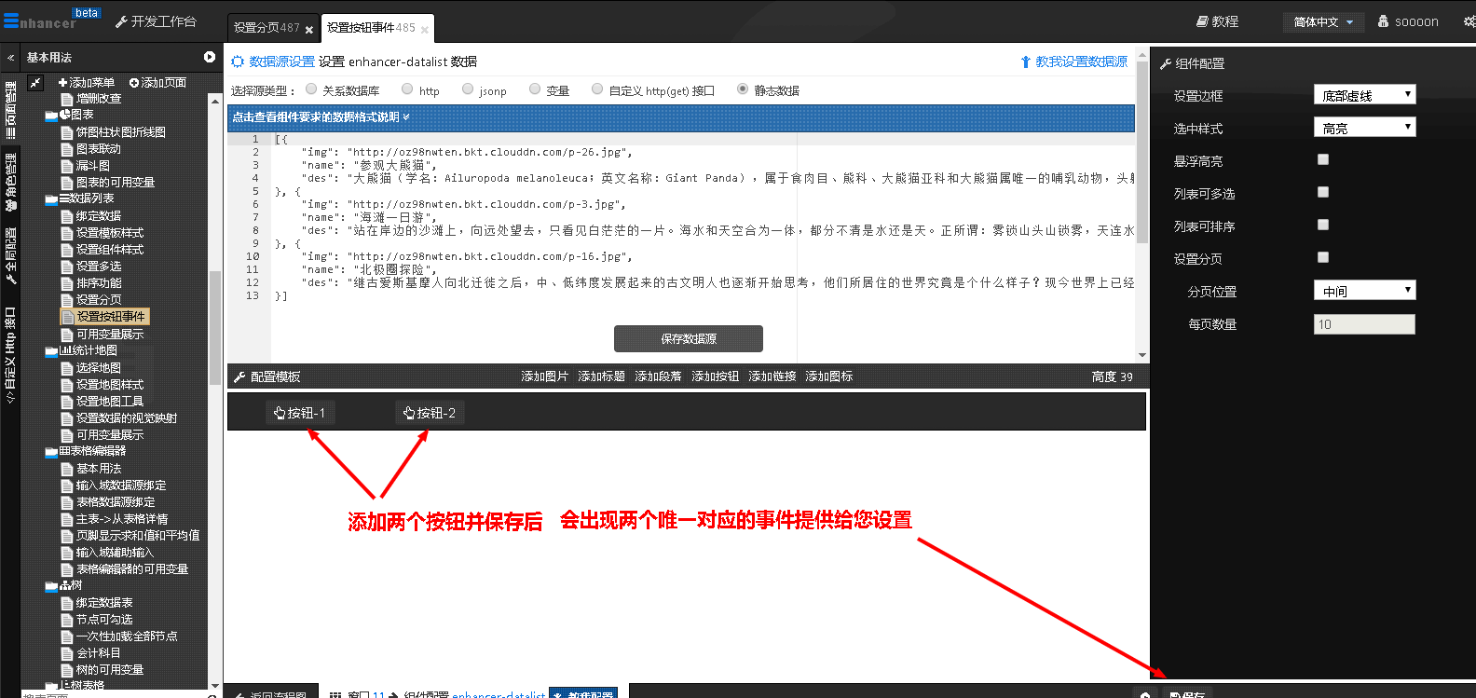Collapse the left sidebar with double-chevron icon
This screenshot has width=1476, height=698.
(x=10, y=58)
